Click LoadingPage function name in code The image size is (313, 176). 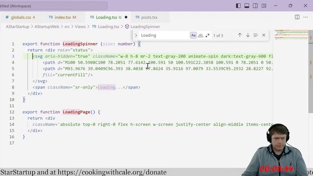[x=76, y=112]
